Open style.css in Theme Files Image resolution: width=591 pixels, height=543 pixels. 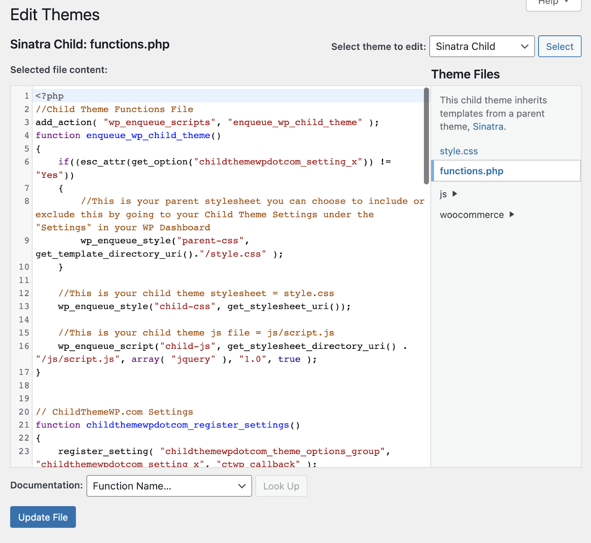tap(459, 151)
